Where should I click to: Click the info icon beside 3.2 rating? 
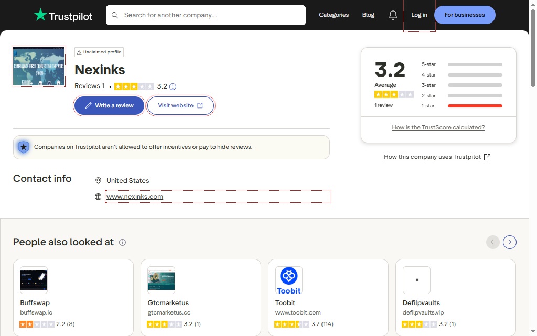[x=173, y=86]
